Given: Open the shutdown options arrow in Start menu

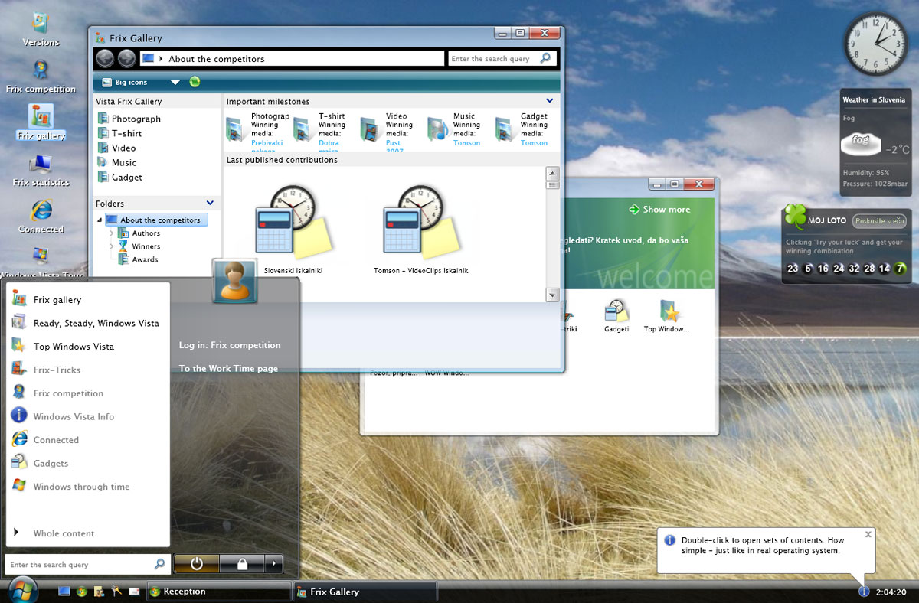Looking at the screenshot, I should [x=274, y=564].
